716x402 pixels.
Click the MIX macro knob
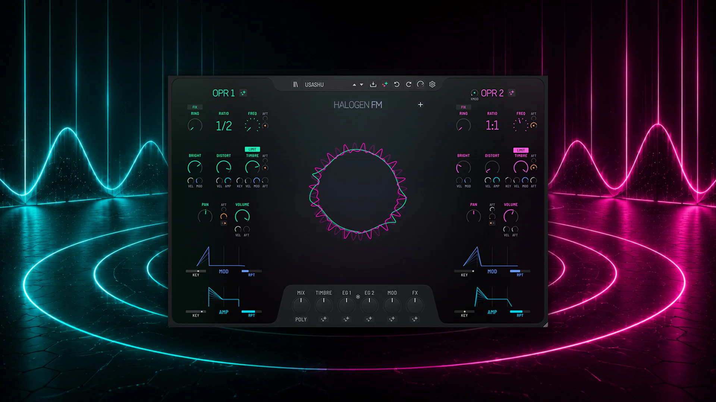[301, 305]
